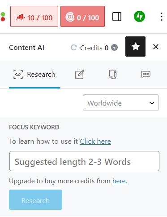Pin the panel with the star button
Image resolution: width=167 pixels, height=217 pixels.
pos(135,46)
